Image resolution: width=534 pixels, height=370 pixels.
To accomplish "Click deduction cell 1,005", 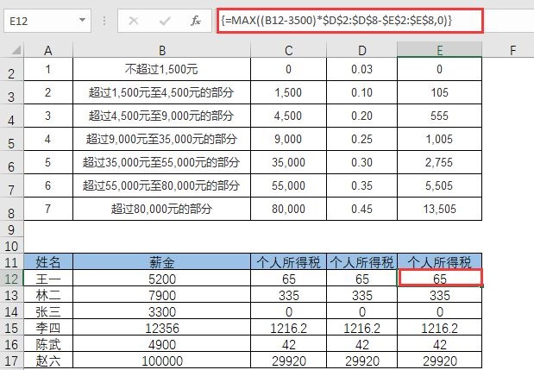I will point(439,139).
